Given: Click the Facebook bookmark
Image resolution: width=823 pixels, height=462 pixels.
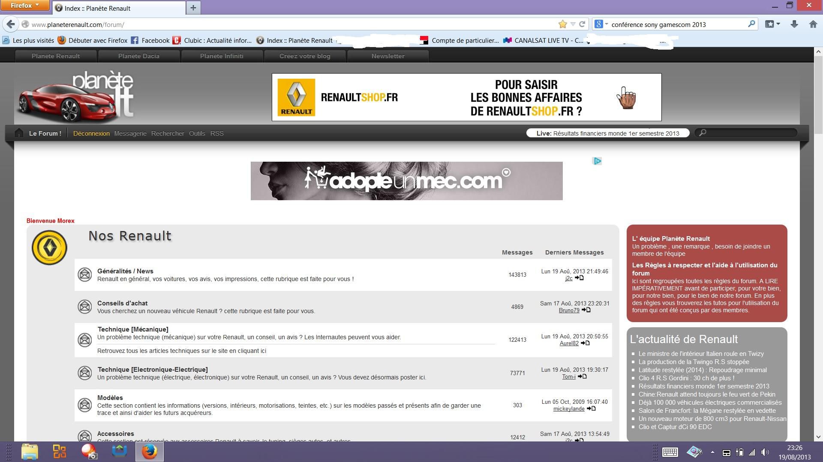Looking at the screenshot, I should (x=150, y=40).
